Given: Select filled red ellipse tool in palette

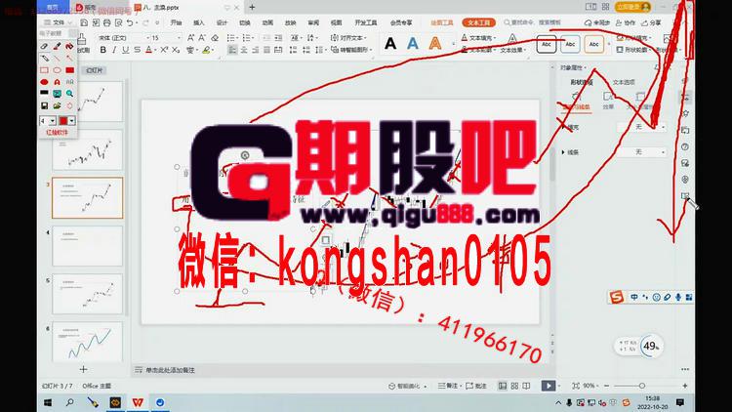Looking at the screenshot, I should tap(44, 82).
